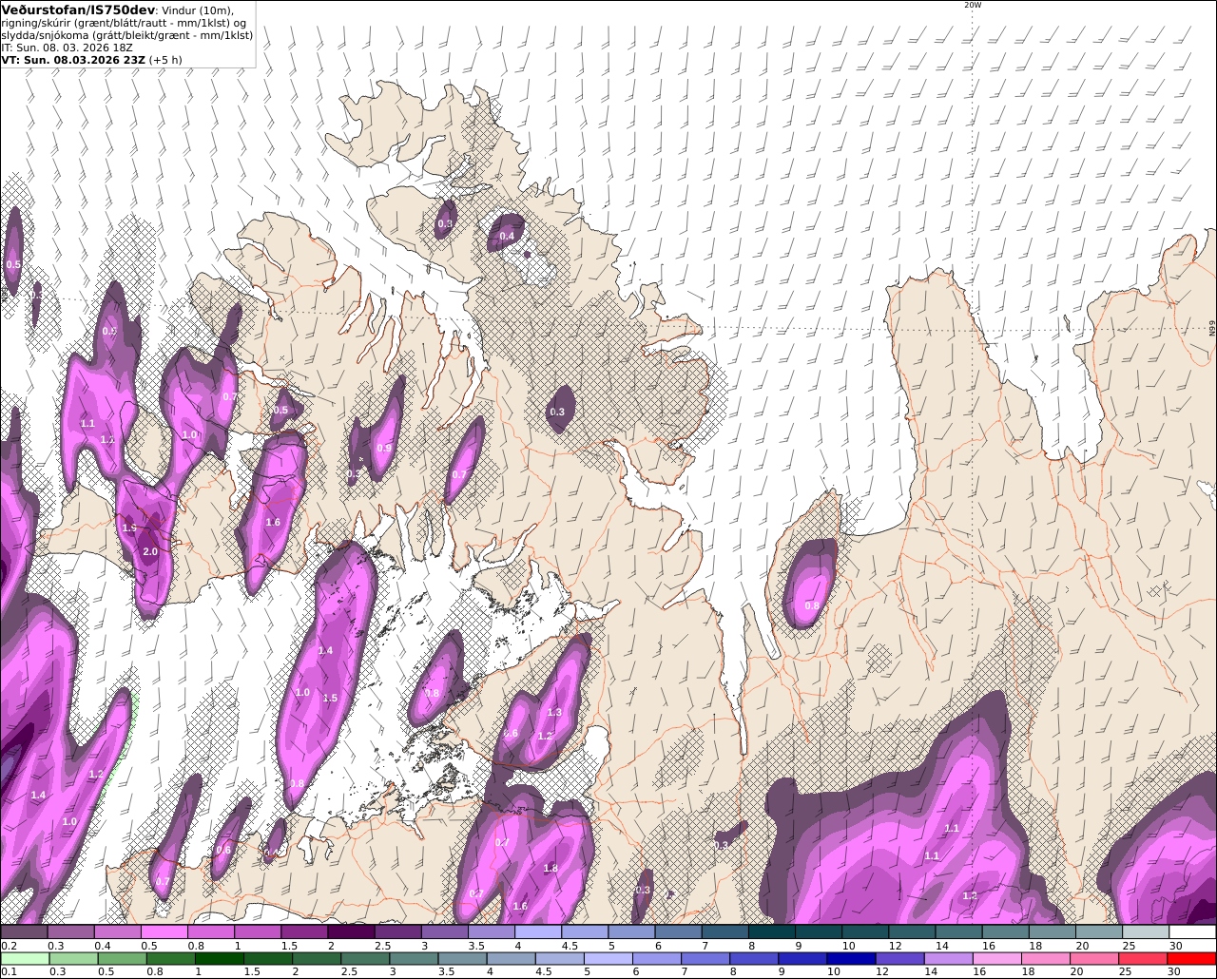The width and height of the screenshot is (1217, 979).
Task: Click the 2.0 precipitation value on the map
Action: [149, 551]
